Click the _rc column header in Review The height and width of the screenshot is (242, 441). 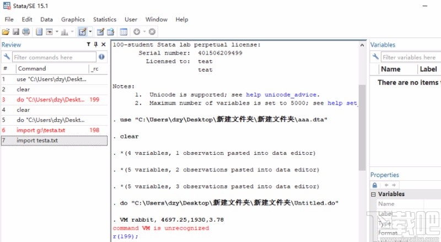pos(98,69)
